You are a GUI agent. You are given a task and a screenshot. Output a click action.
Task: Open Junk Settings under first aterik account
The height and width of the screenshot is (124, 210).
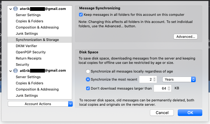coord(27,33)
